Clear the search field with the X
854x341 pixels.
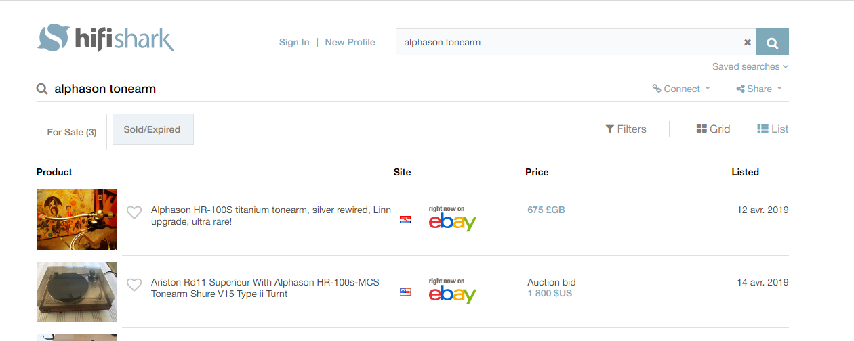[x=748, y=42]
